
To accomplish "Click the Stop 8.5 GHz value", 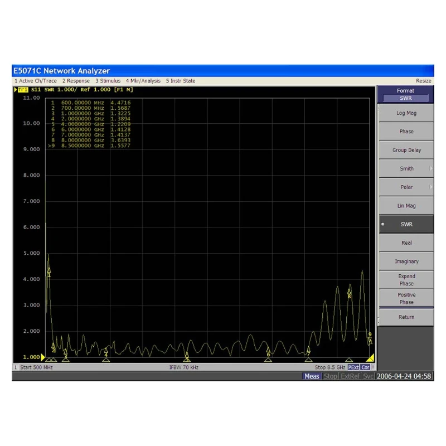I will tap(330, 367).
